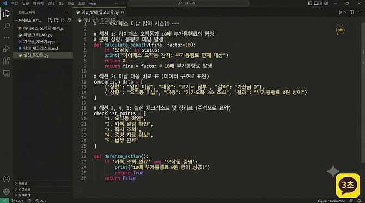
Task: Click the New File icon in explorer header
Action: [x=50, y=21]
